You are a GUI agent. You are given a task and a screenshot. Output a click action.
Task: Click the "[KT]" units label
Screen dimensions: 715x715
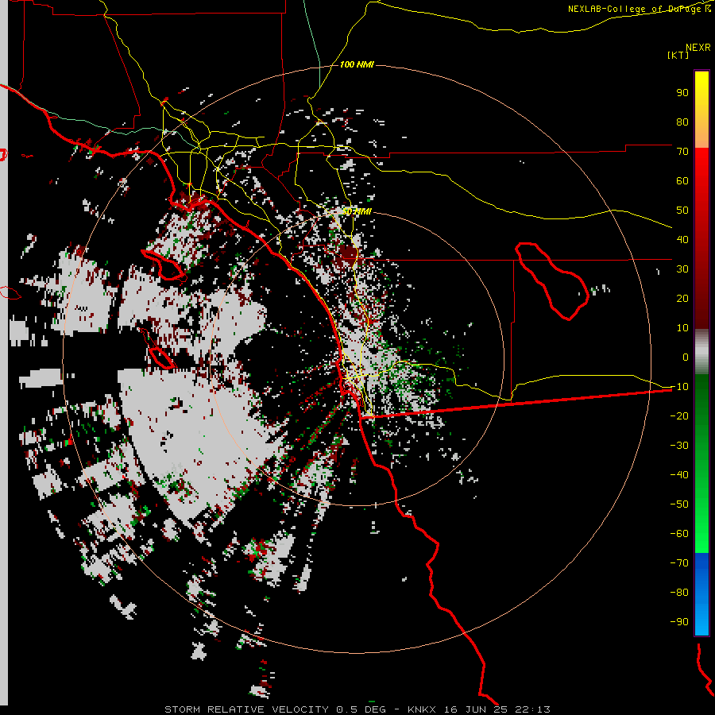coord(678,55)
